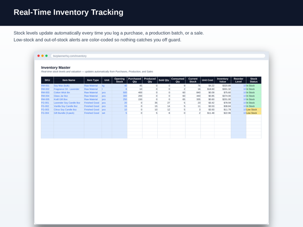Select the Opening Stock column header
The width and height of the screenshot is (303, 227).
[x=119, y=80]
